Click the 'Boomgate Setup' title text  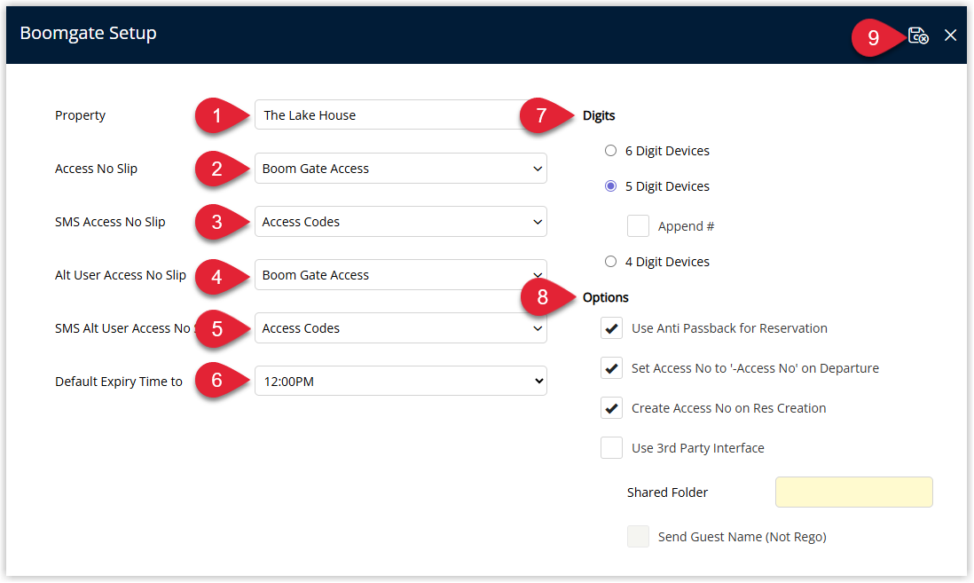(x=88, y=33)
